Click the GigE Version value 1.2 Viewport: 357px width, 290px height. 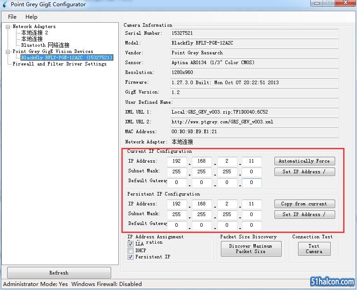254,92
